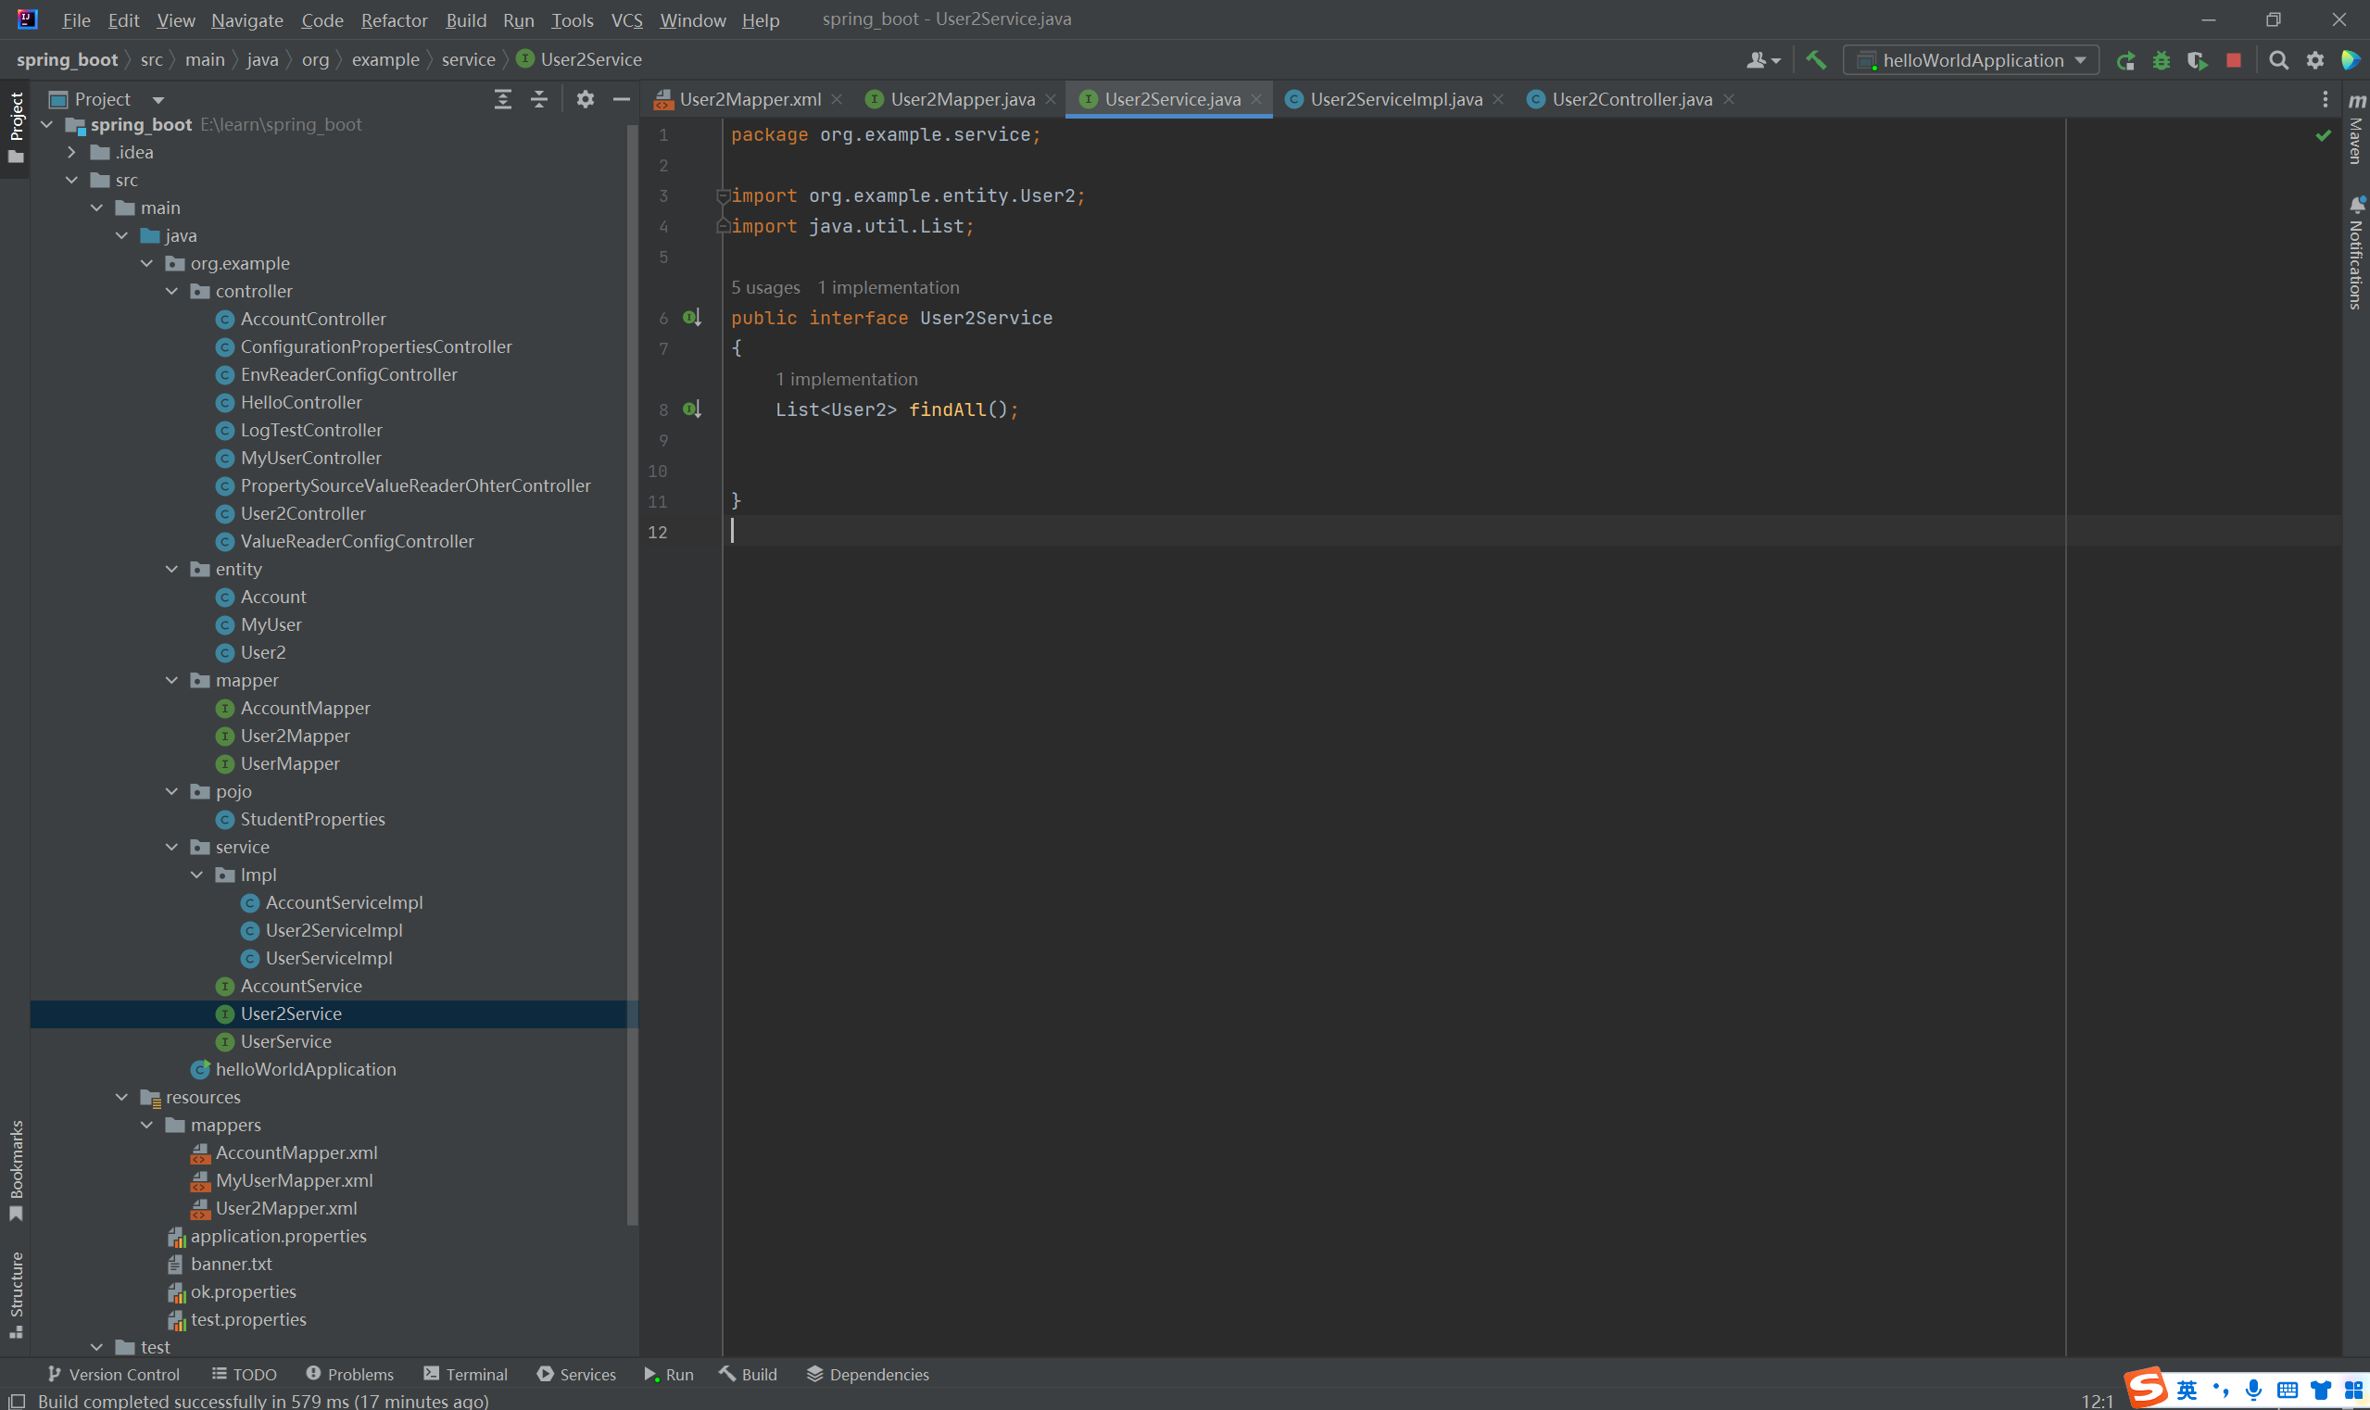Screen dimensions: 2370x1410
Task: Click implementation gutter icon beside User2Service interface
Action: [692, 318]
